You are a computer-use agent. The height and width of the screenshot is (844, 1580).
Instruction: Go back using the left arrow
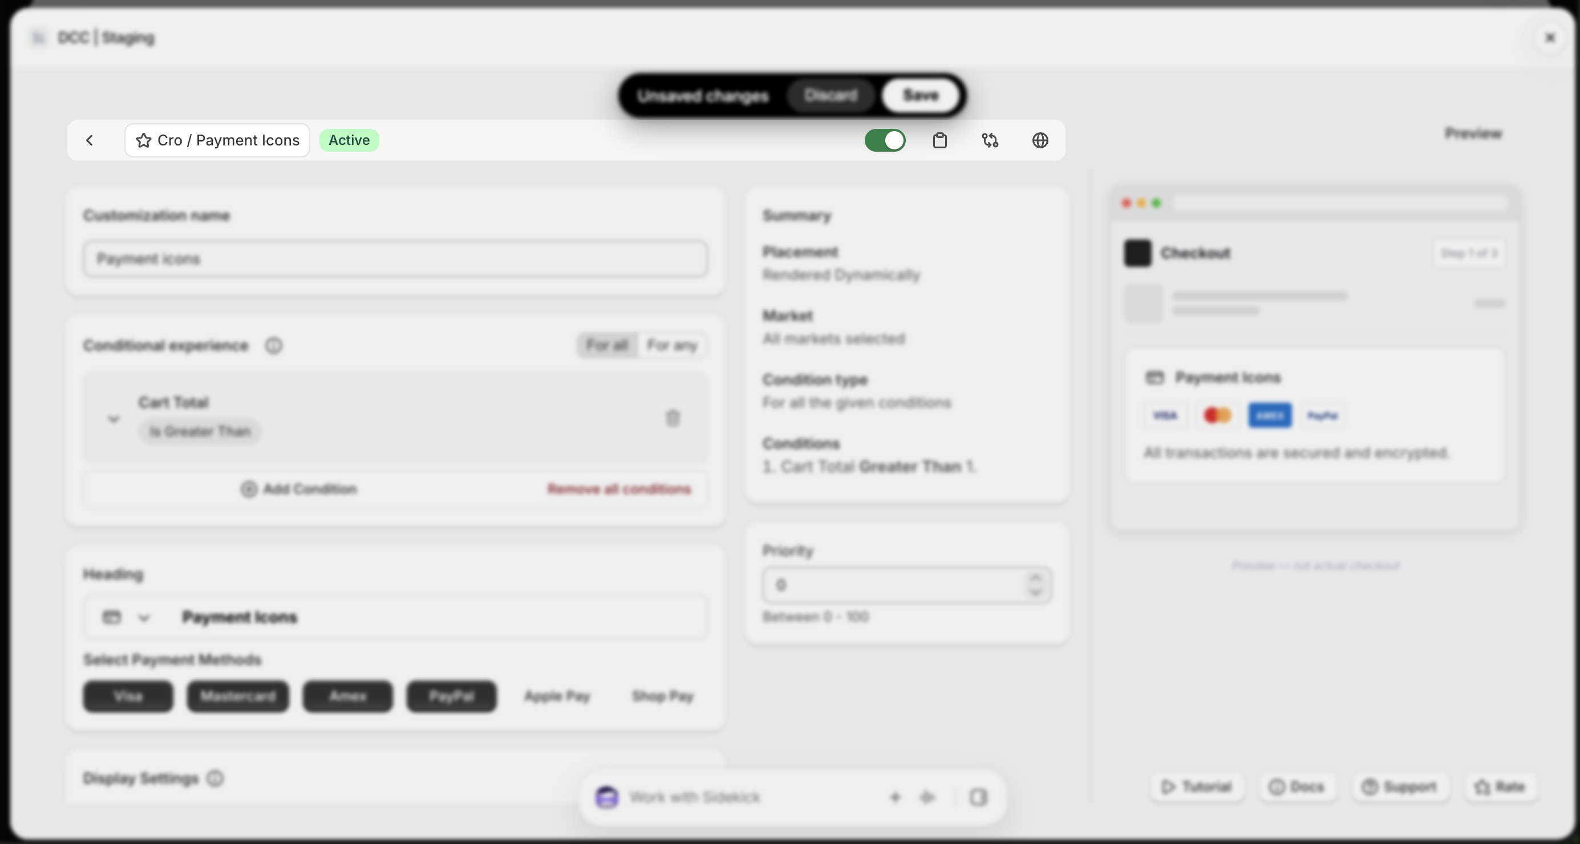90,140
